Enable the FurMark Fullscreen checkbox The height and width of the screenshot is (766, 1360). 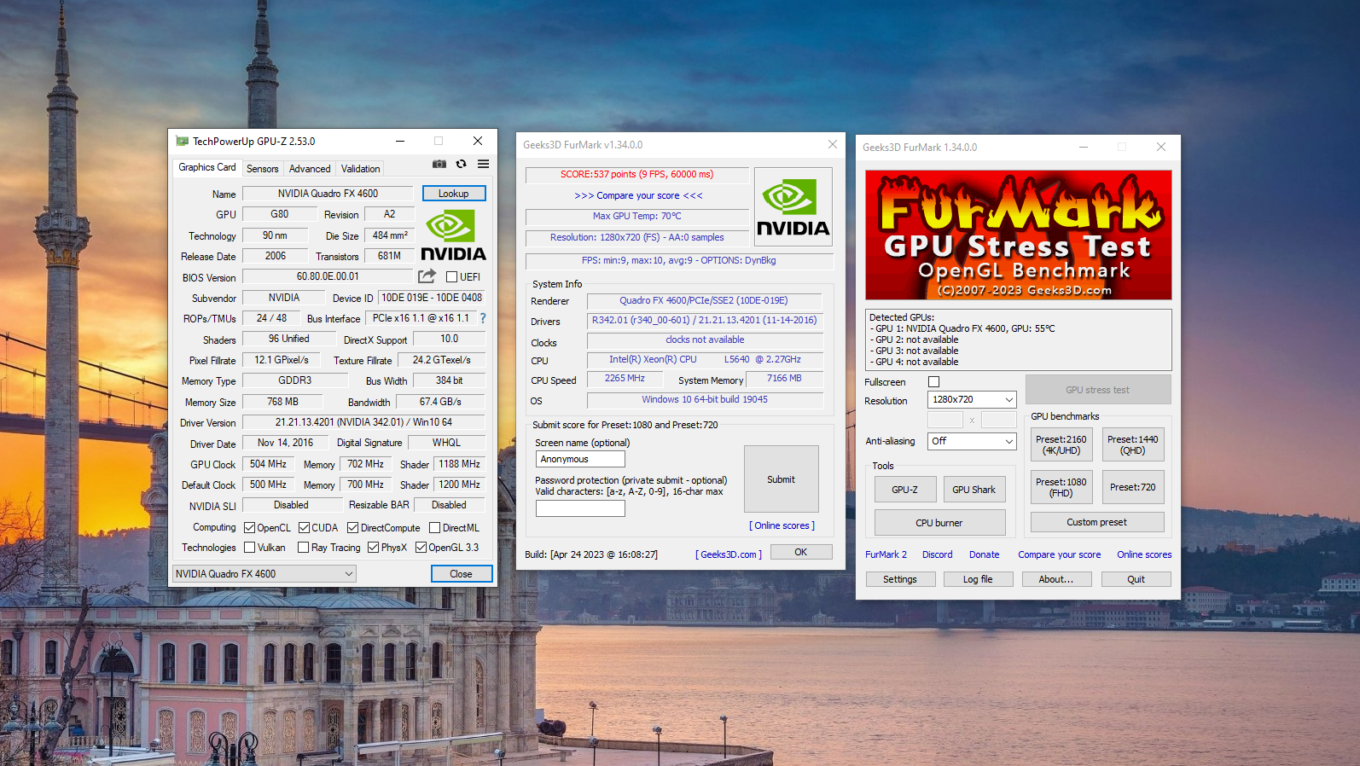click(934, 382)
